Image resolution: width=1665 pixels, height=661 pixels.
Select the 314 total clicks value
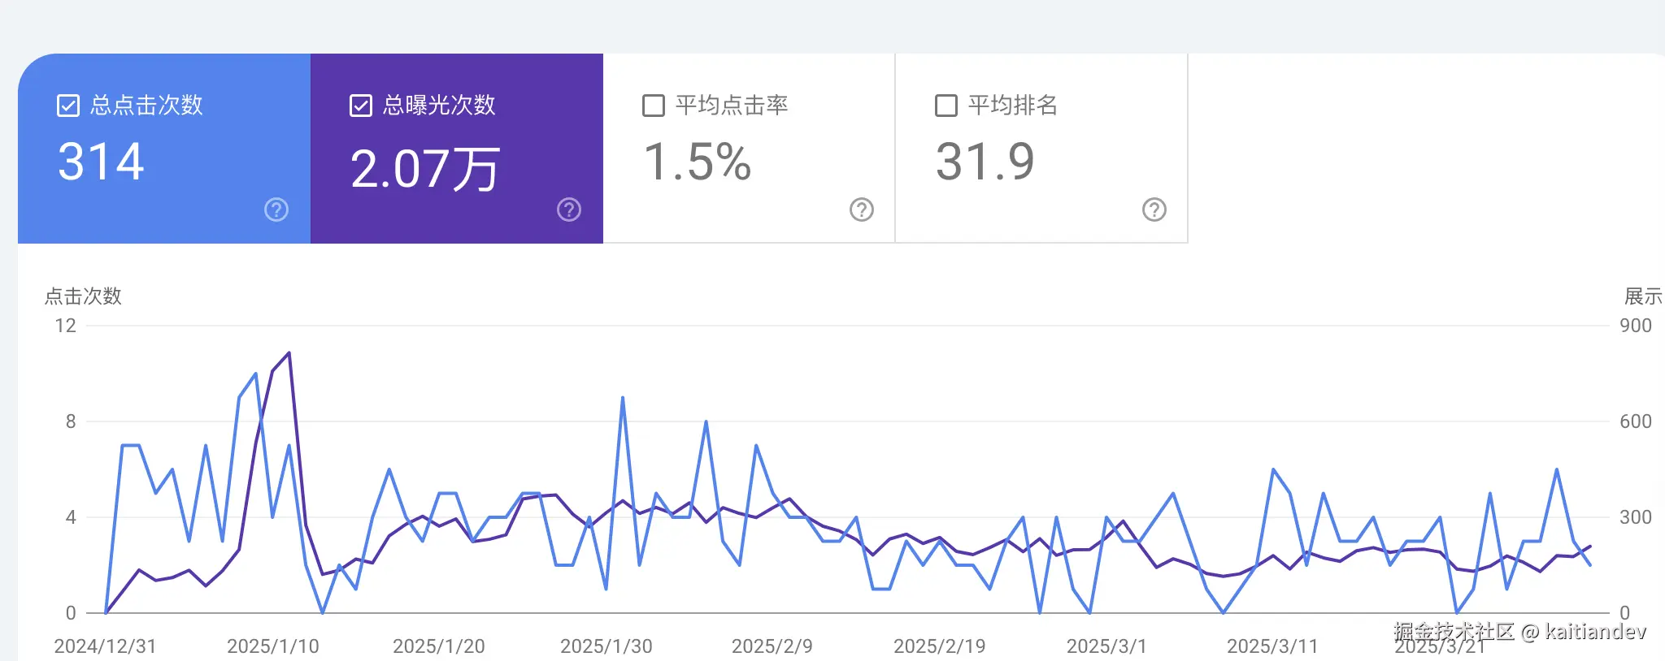(x=102, y=161)
